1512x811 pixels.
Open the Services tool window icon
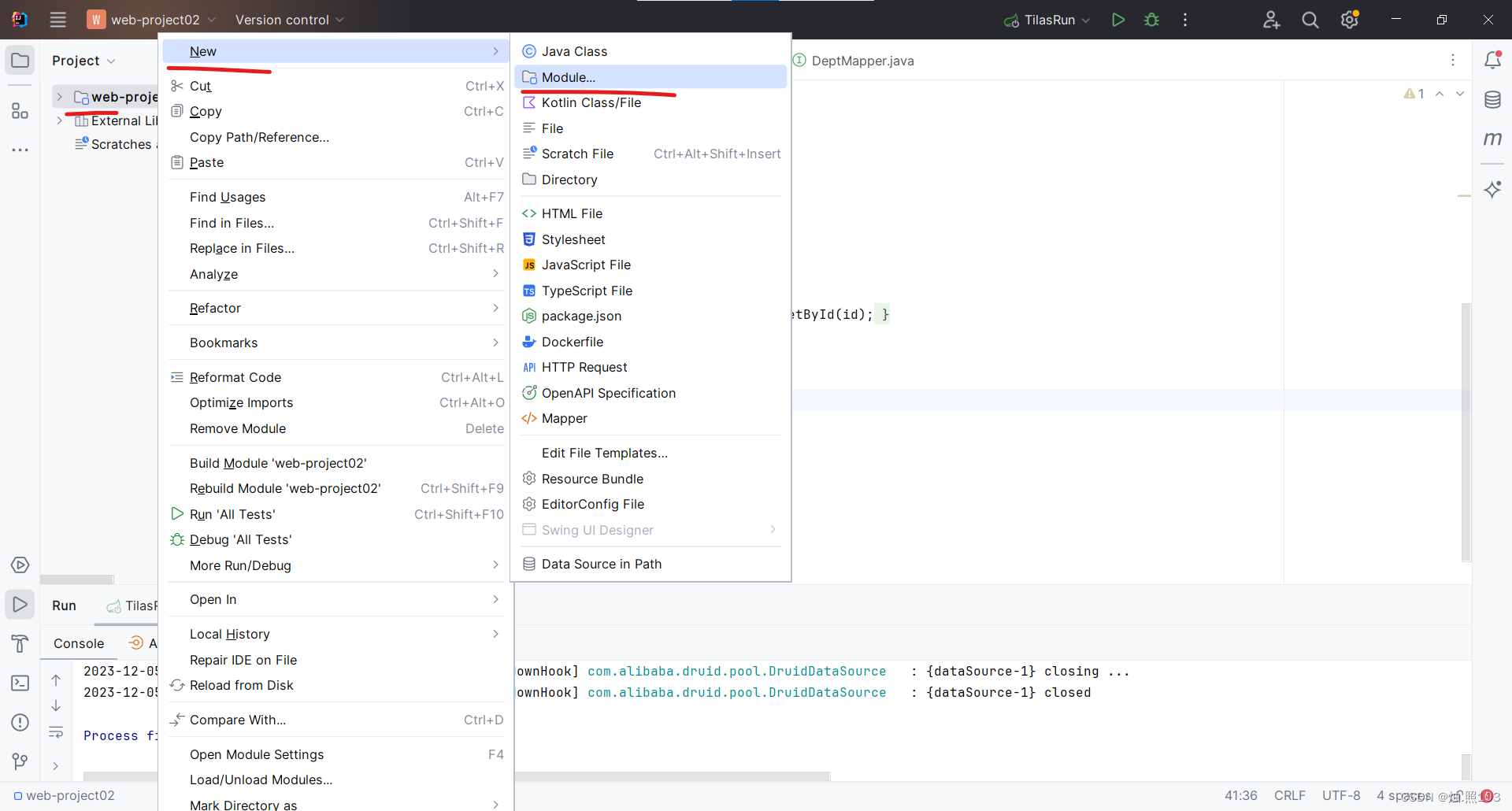(x=20, y=565)
